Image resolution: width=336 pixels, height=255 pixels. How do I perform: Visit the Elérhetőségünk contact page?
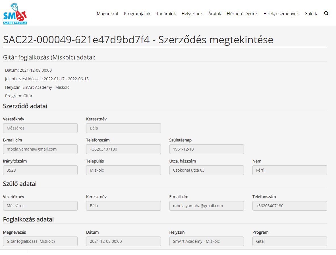242,14
